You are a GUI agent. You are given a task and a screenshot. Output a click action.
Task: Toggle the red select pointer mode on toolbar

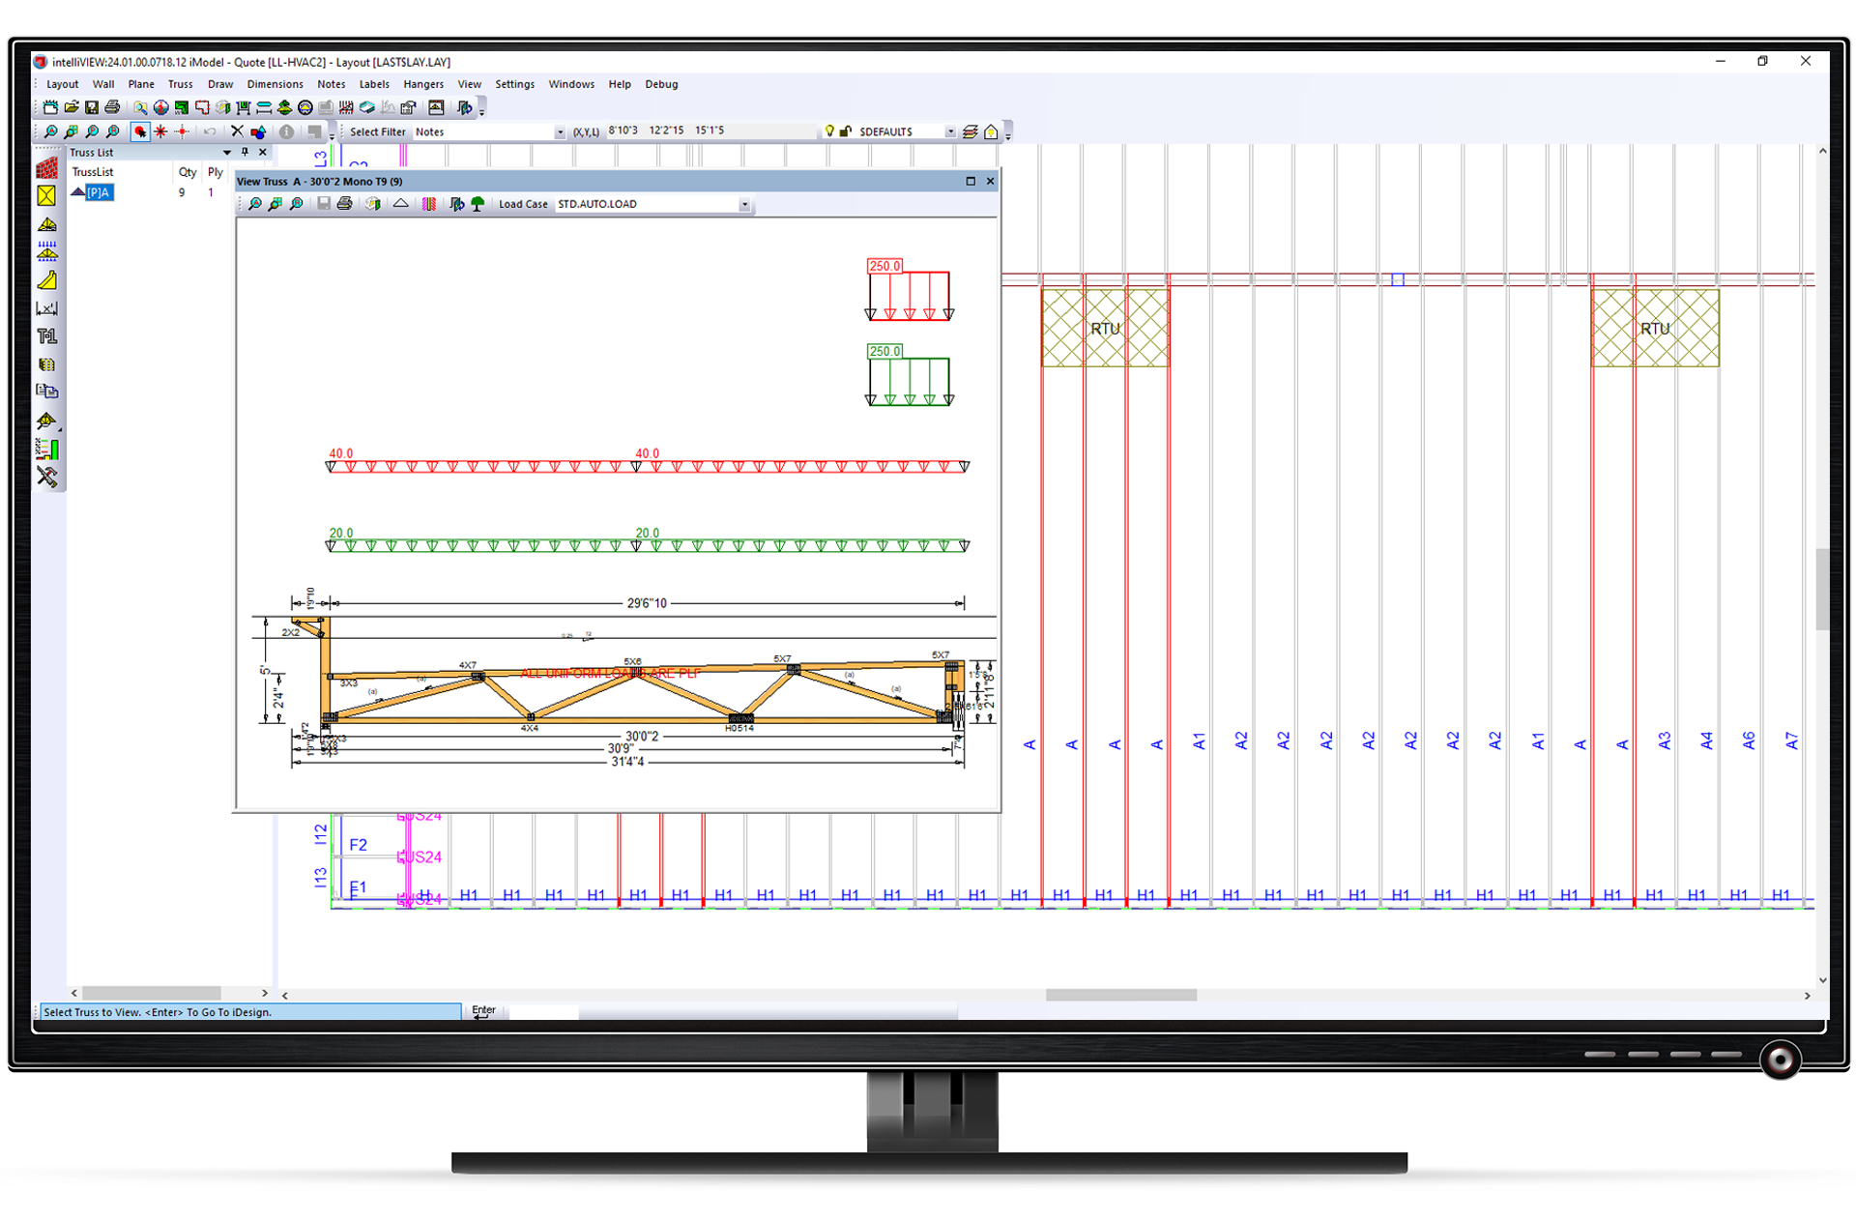coord(140,131)
